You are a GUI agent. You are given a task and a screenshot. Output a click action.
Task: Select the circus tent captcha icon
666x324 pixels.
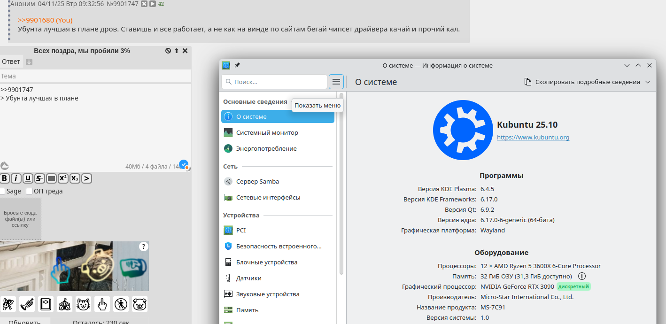tap(64, 304)
